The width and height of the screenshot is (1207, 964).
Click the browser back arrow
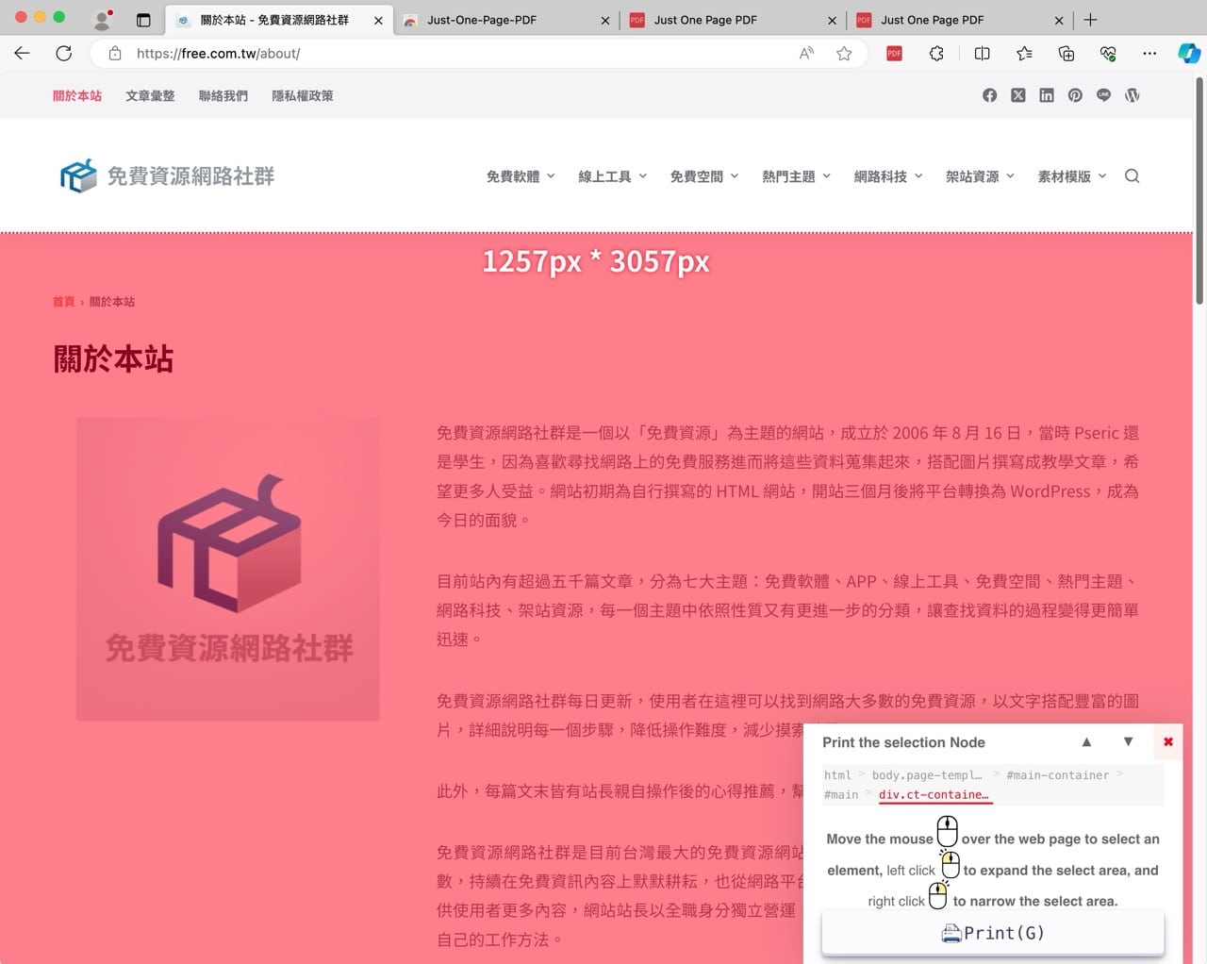click(22, 54)
